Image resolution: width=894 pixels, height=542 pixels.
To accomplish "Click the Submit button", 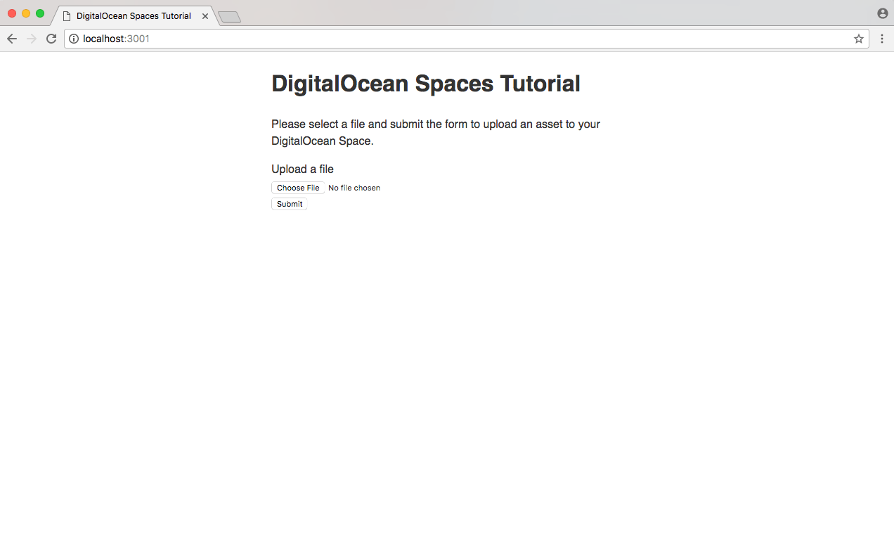I will [x=289, y=204].
